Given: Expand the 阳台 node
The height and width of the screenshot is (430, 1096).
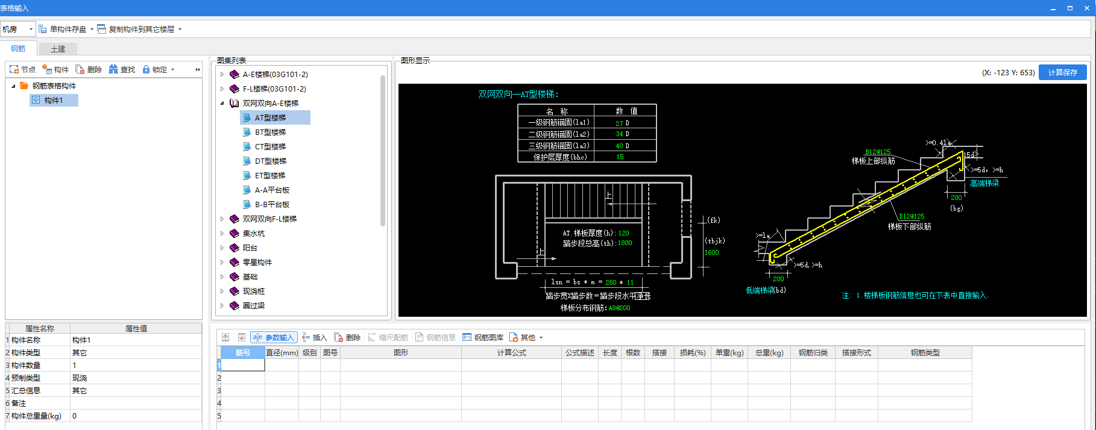Looking at the screenshot, I should pyautogui.click(x=222, y=248).
